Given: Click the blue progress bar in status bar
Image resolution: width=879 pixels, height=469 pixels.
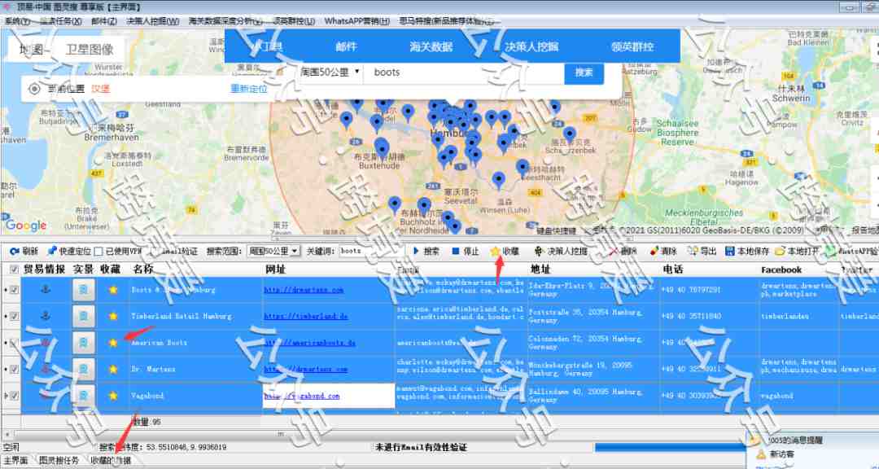Looking at the screenshot, I should click(x=671, y=447).
